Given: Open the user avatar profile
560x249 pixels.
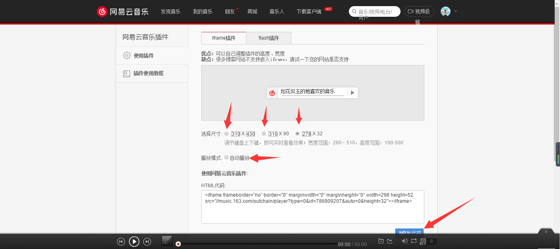Looking at the screenshot, I should [x=446, y=11].
